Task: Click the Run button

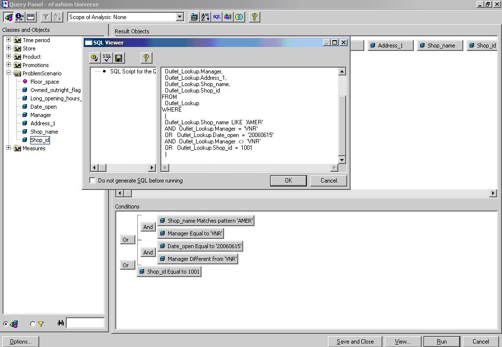Action: (441, 342)
